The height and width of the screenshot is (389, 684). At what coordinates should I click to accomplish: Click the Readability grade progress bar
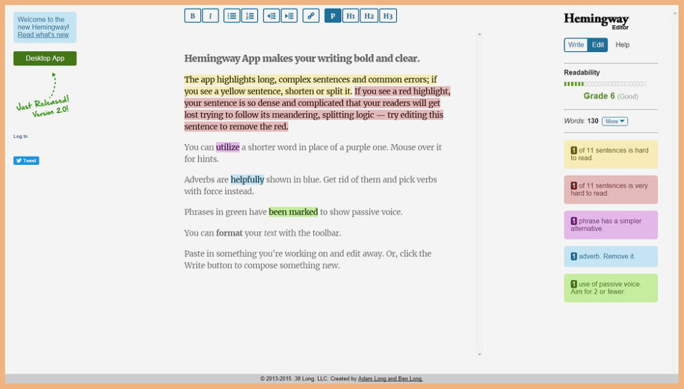605,83
